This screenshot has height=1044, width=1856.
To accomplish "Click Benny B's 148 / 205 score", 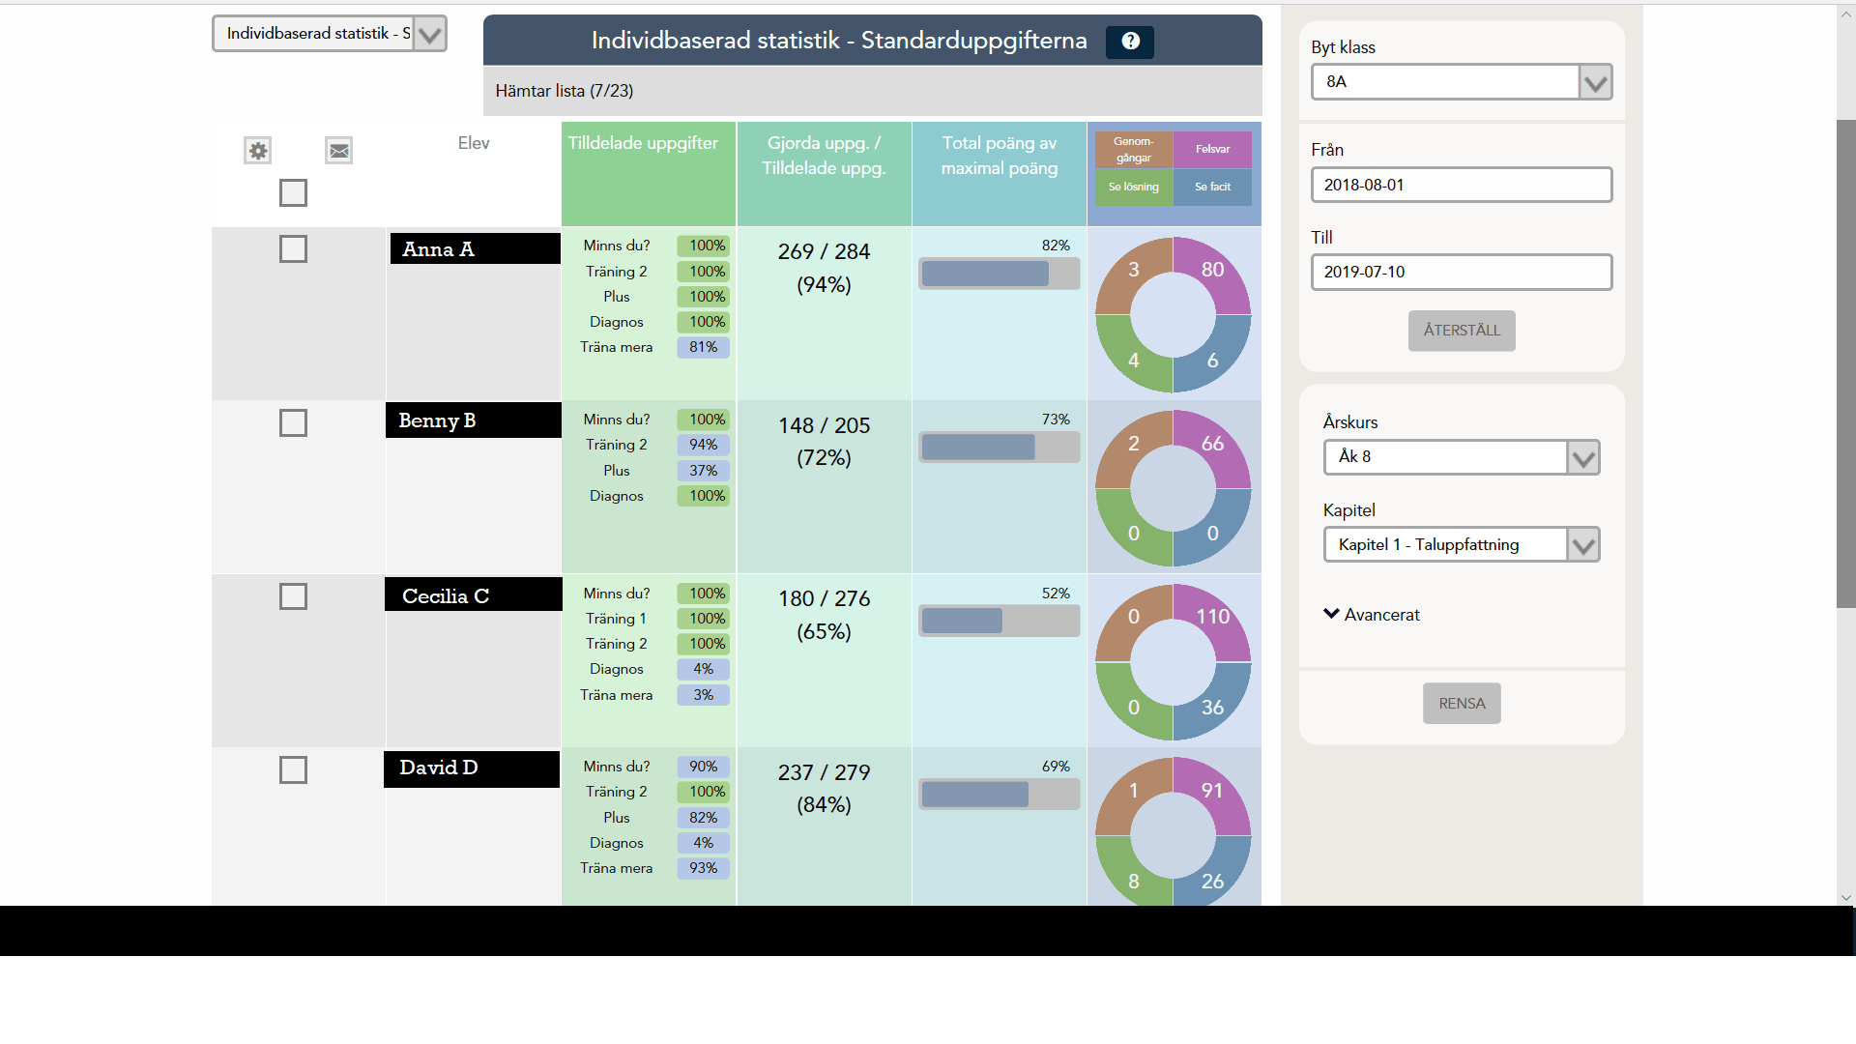I will pyautogui.click(x=824, y=425).
